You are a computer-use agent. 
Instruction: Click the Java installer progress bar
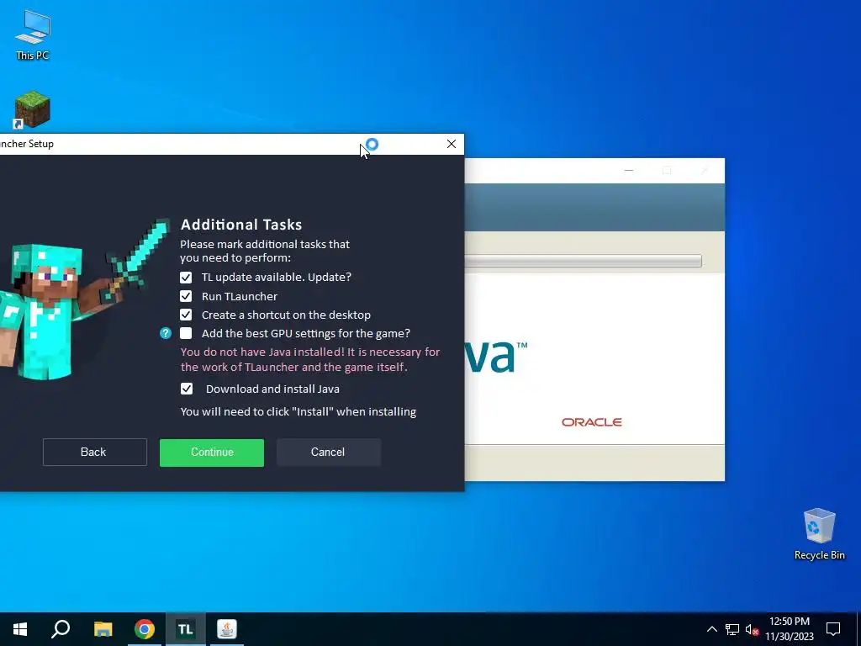click(584, 261)
